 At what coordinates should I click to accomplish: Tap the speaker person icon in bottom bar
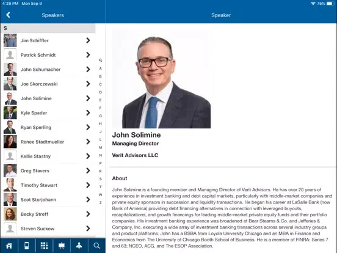tap(79, 246)
